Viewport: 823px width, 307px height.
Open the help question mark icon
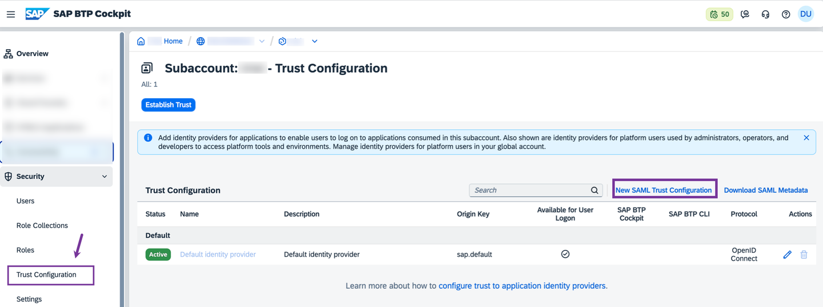click(786, 14)
